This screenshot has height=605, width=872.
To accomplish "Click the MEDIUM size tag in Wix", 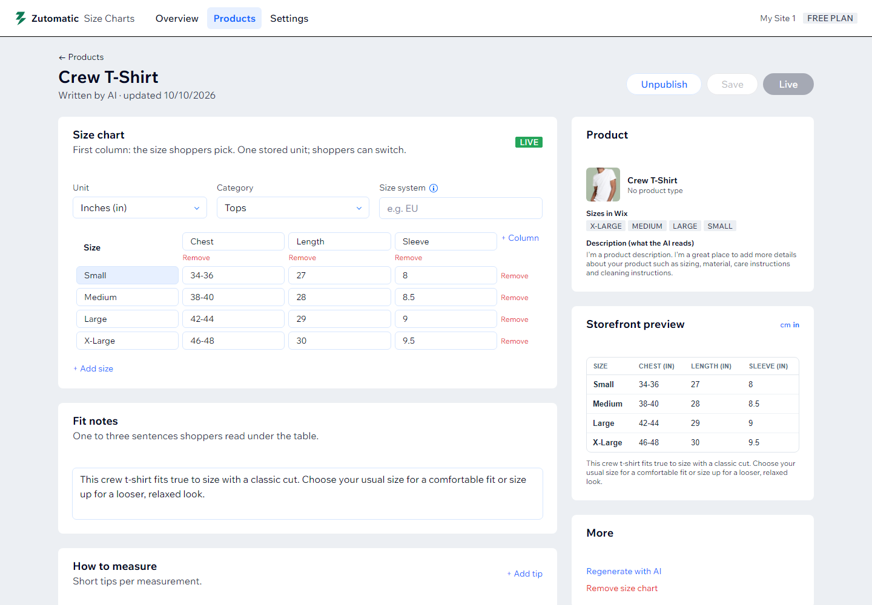I will (647, 226).
